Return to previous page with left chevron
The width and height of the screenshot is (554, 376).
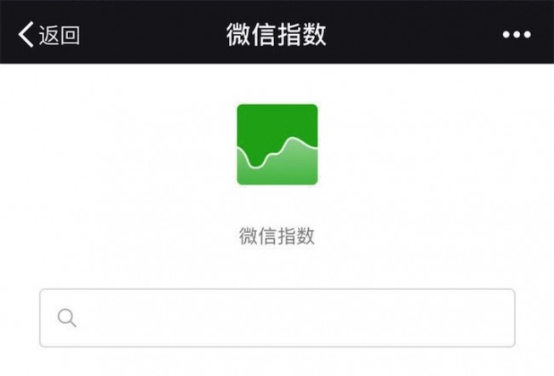click(26, 34)
